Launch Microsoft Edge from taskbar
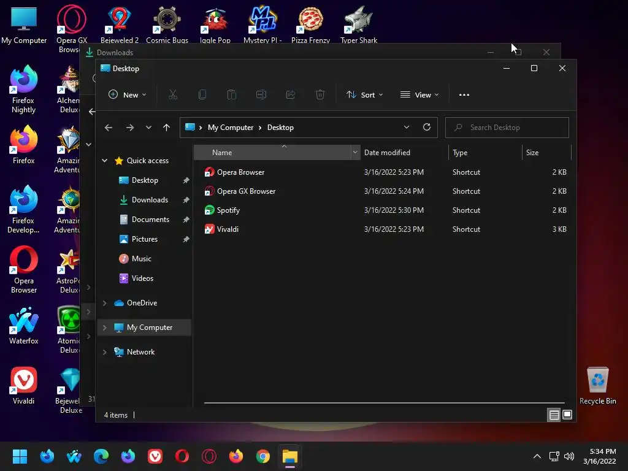This screenshot has height=471, width=628. point(101,456)
